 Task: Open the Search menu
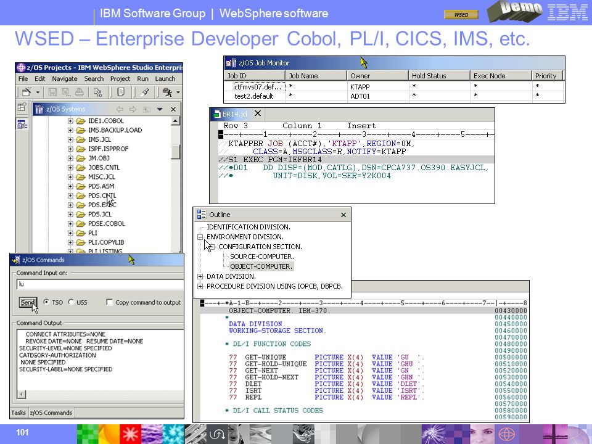94,78
